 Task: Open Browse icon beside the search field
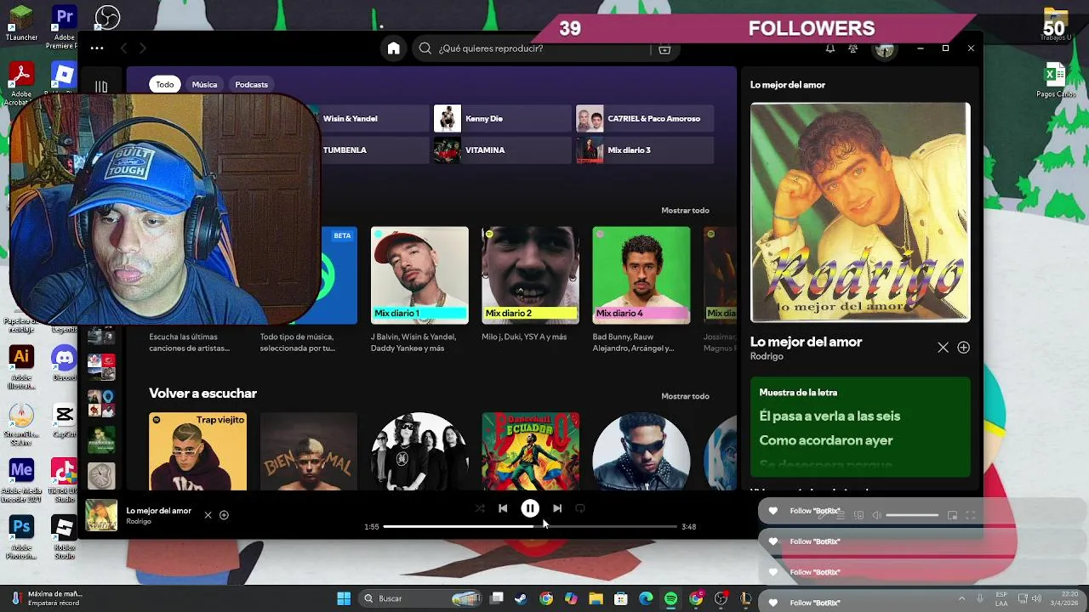664,48
